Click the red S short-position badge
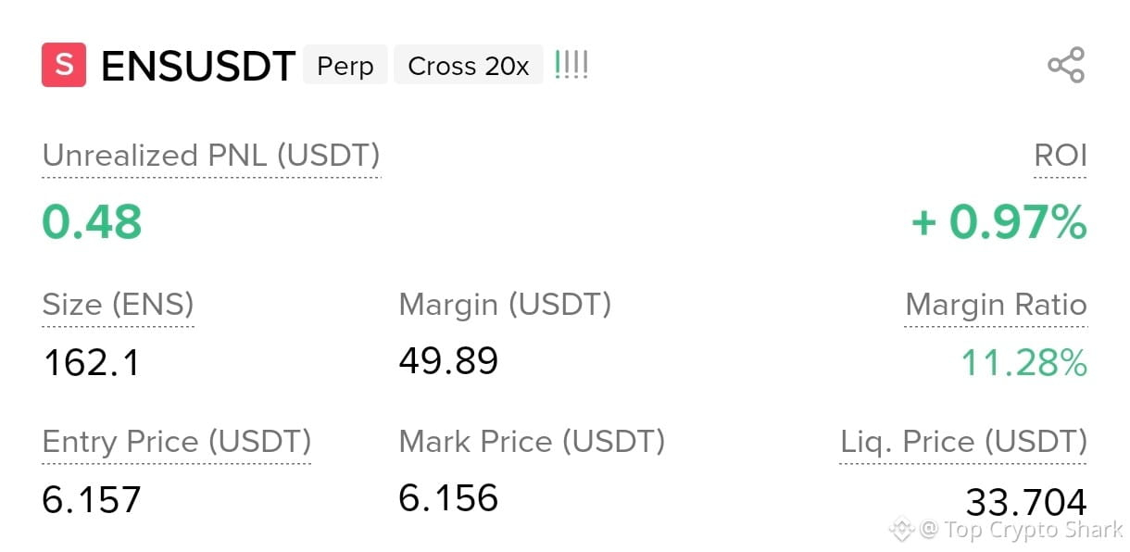Image resolution: width=1130 pixels, height=552 pixels. (x=64, y=66)
